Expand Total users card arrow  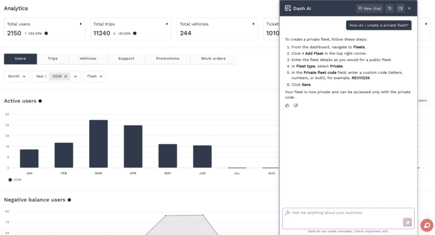(81, 24)
